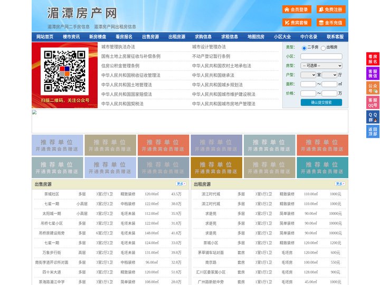Open the 汇川区娄家属小区 rental listing
380x285 pixels.
[211, 272]
